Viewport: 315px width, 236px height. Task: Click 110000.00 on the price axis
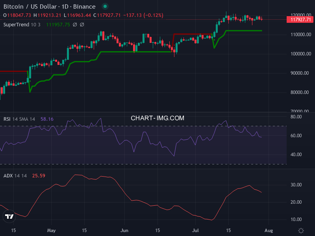pyautogui.click(x=301, y=35)
